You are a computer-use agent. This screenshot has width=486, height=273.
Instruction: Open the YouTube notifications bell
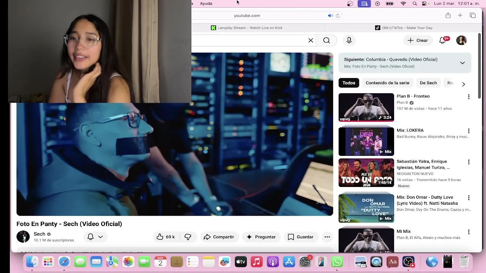coord(443,40)
